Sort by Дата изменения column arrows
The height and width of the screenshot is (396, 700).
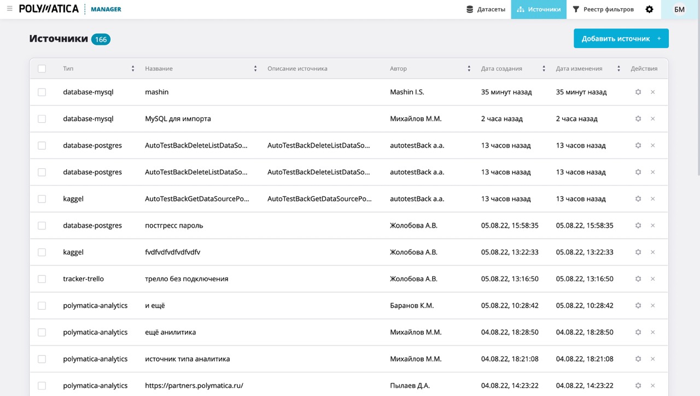tap(619, 69)
